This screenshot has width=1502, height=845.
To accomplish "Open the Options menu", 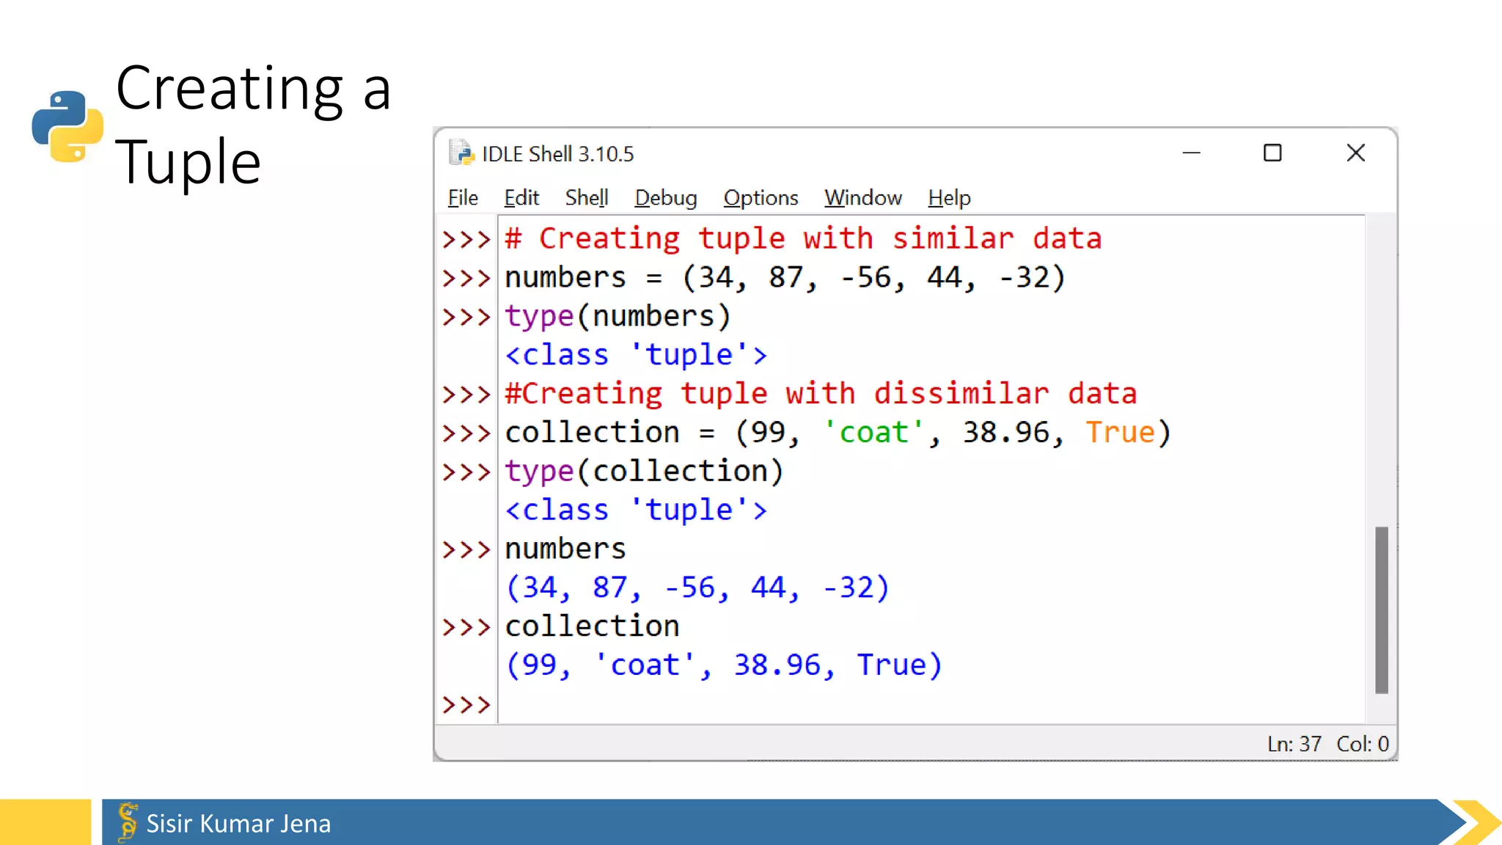I will (x=761, y=197).
